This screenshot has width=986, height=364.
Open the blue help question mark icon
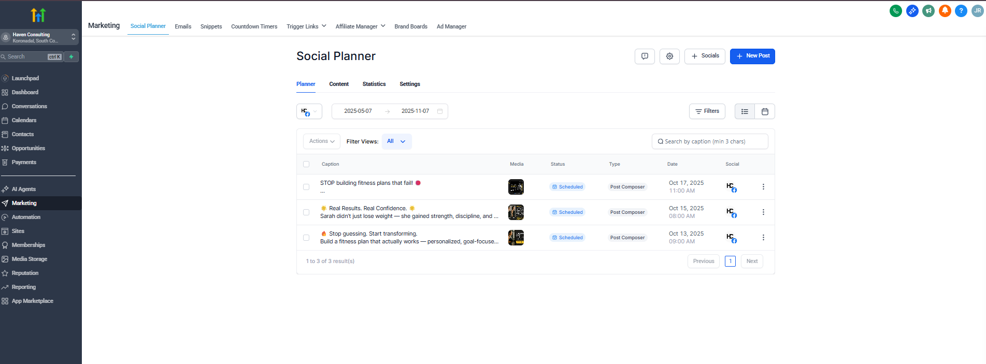[x=961, y=11]
